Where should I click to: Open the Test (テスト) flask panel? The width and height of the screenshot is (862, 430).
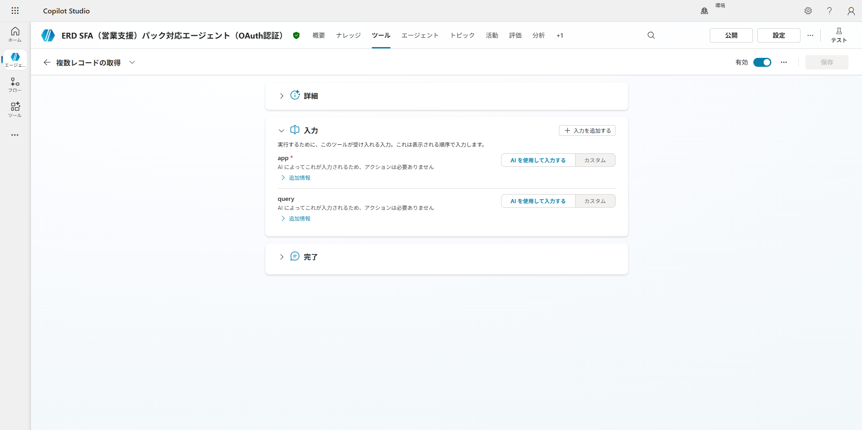point(839,35)
